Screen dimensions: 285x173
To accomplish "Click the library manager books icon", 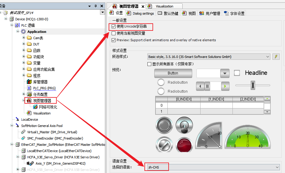I will pyautogui.click(x=29, y=82).
